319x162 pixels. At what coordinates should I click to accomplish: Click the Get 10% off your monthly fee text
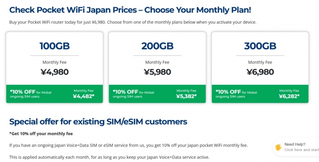point(41,134)
